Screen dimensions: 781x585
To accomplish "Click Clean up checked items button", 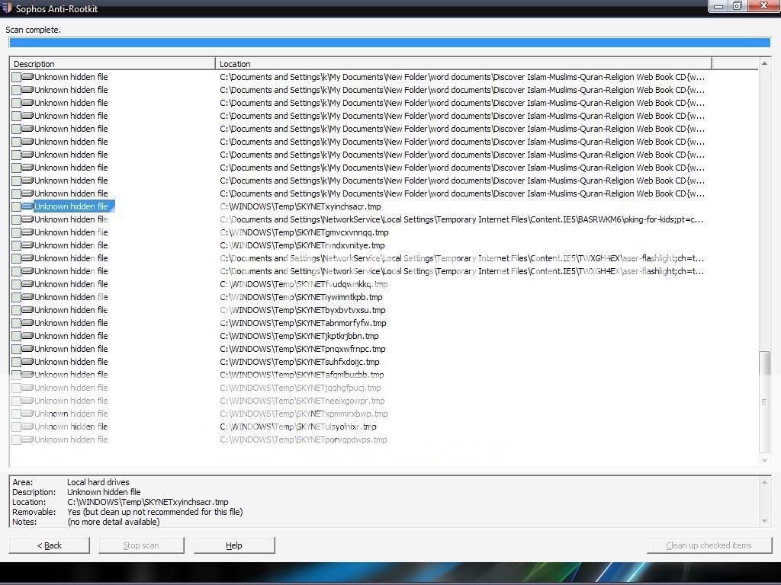I will point(709,545).
